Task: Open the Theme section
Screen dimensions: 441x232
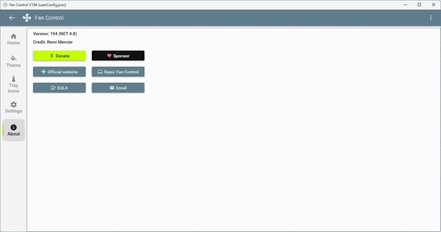Action: point(14,62)
